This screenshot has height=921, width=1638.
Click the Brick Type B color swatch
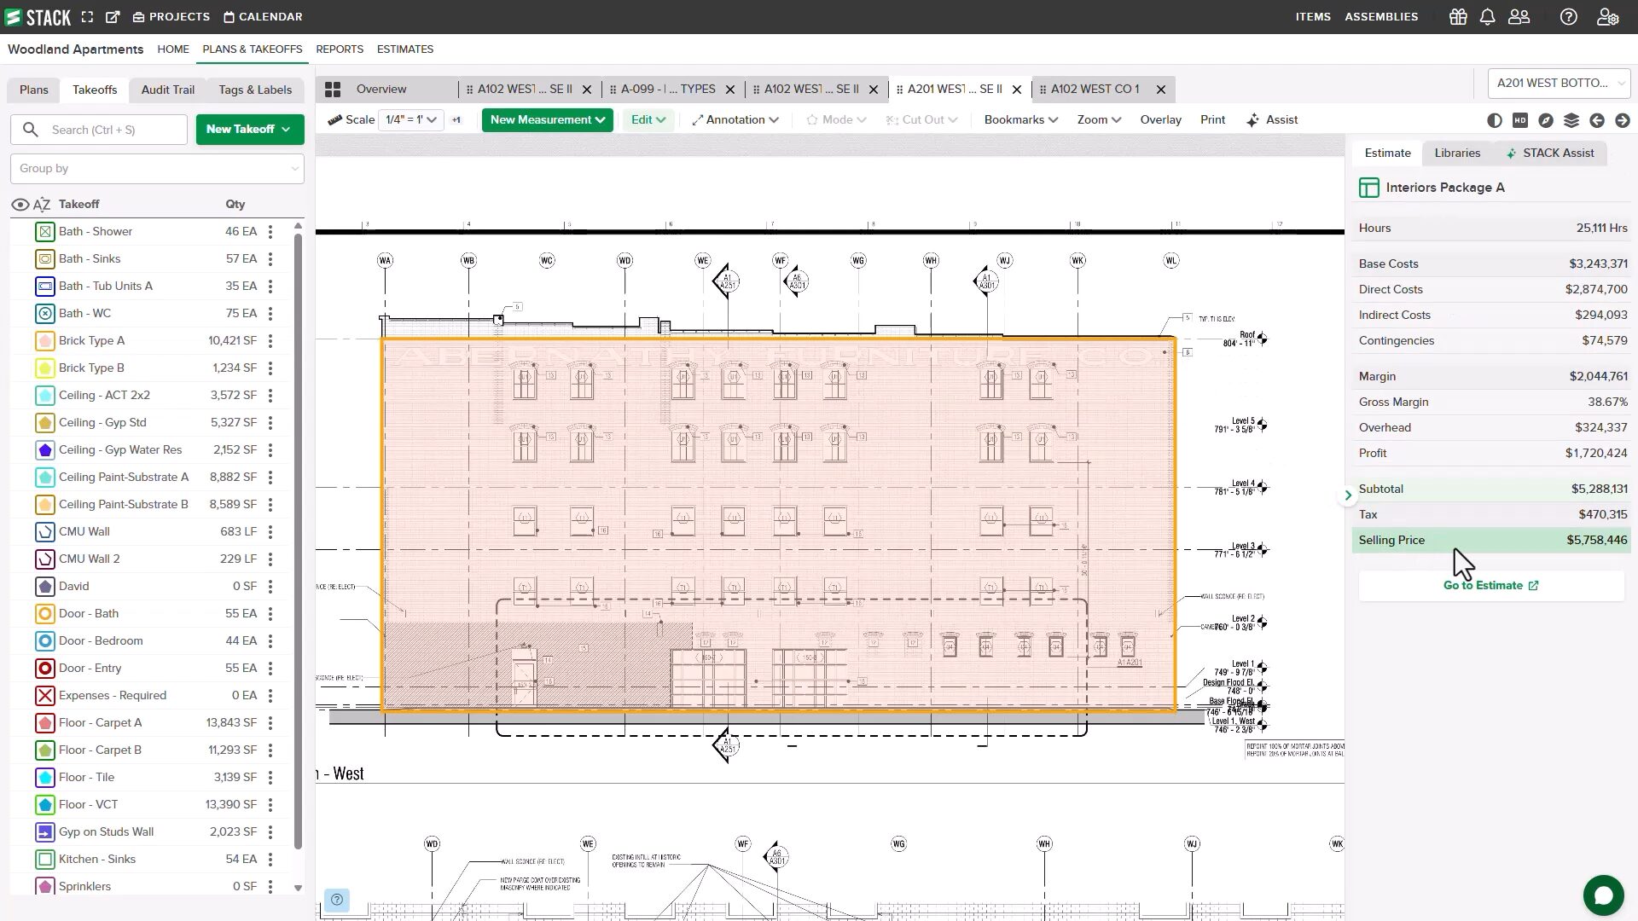(x=45, y=368)
